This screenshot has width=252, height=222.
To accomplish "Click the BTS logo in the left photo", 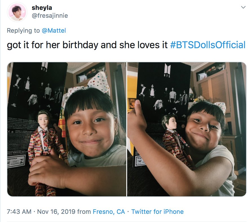I will [x=45, y=67].
